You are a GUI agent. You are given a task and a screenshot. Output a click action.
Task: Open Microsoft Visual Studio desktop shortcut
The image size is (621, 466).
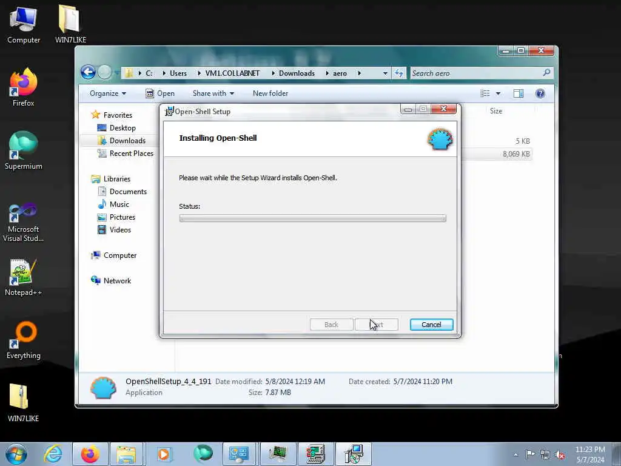[x=24, y=222]
